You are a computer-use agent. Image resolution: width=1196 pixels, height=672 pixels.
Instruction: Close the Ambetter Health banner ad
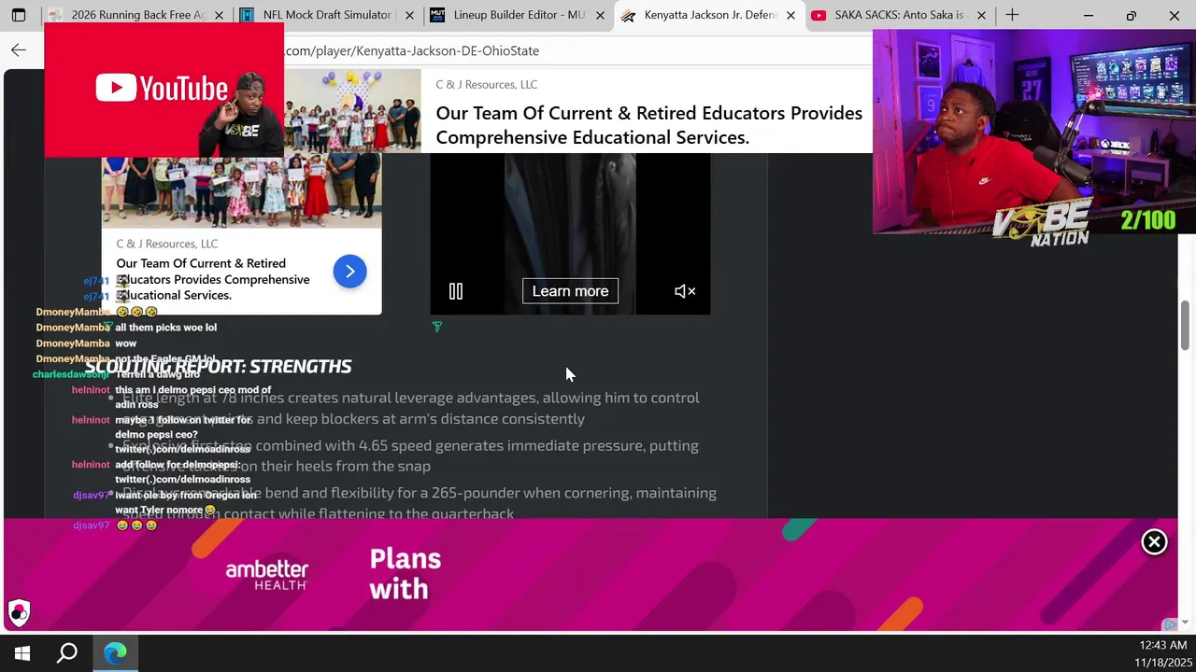(1154, 542)
